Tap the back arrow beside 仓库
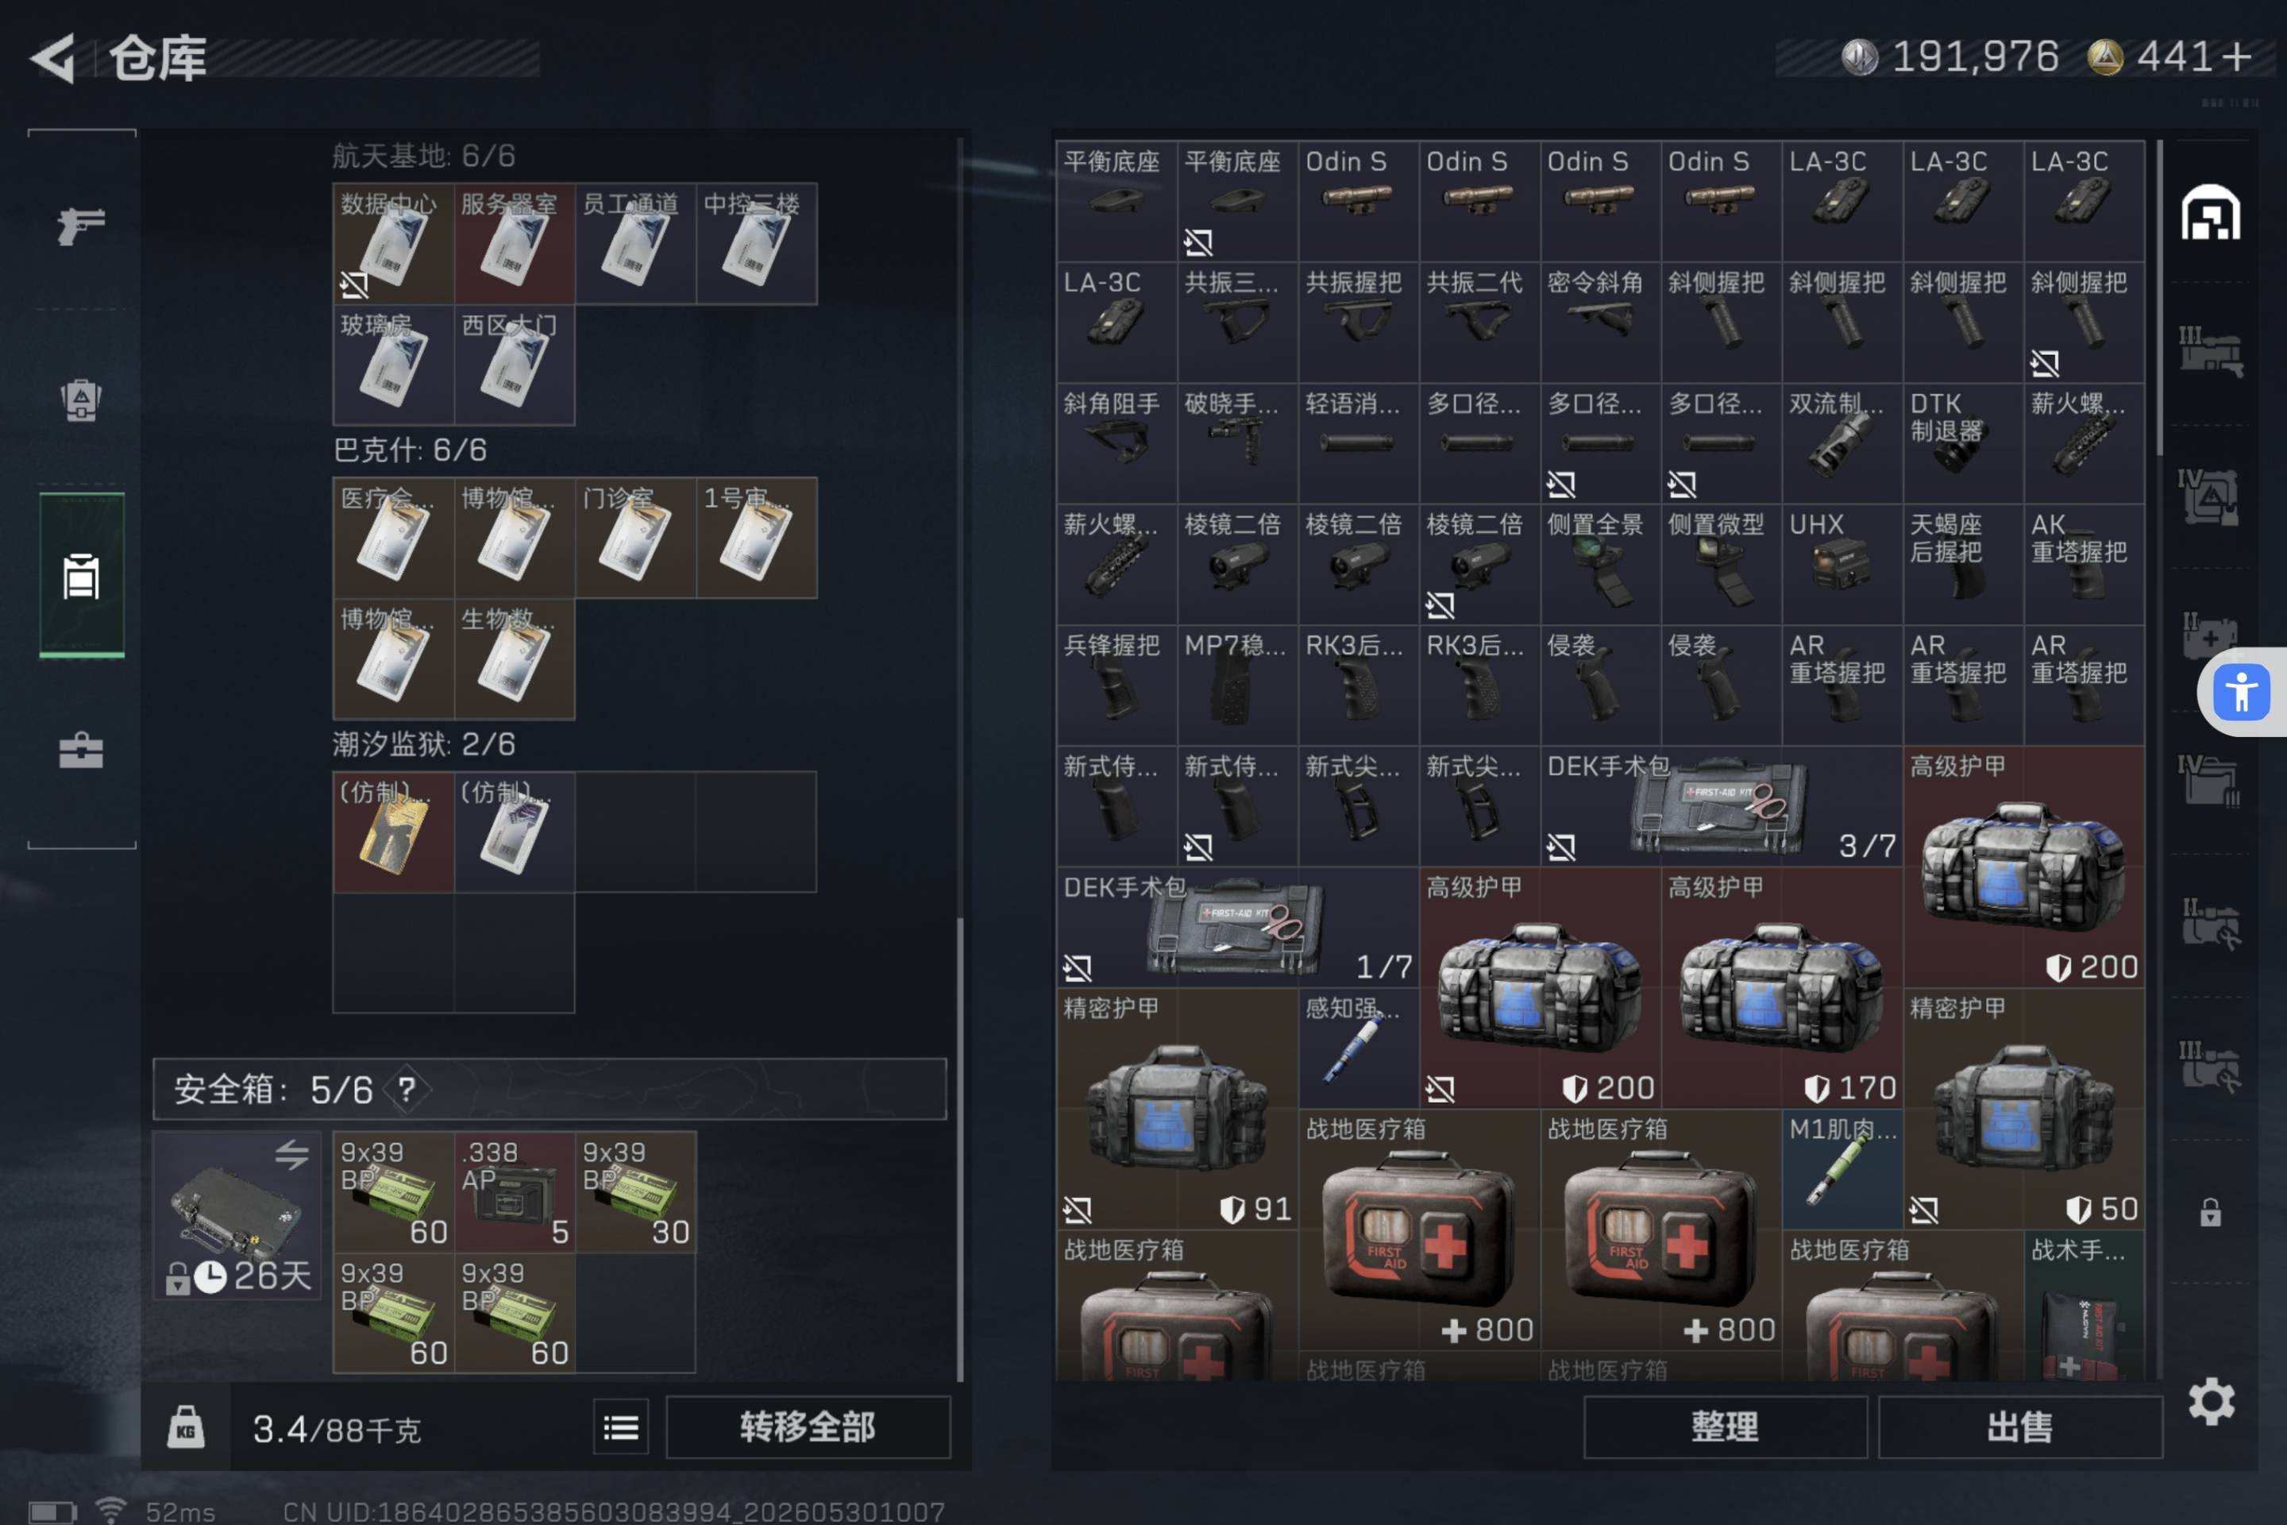Screen dimensions: 2287x1525 click(x=53, y=58)
